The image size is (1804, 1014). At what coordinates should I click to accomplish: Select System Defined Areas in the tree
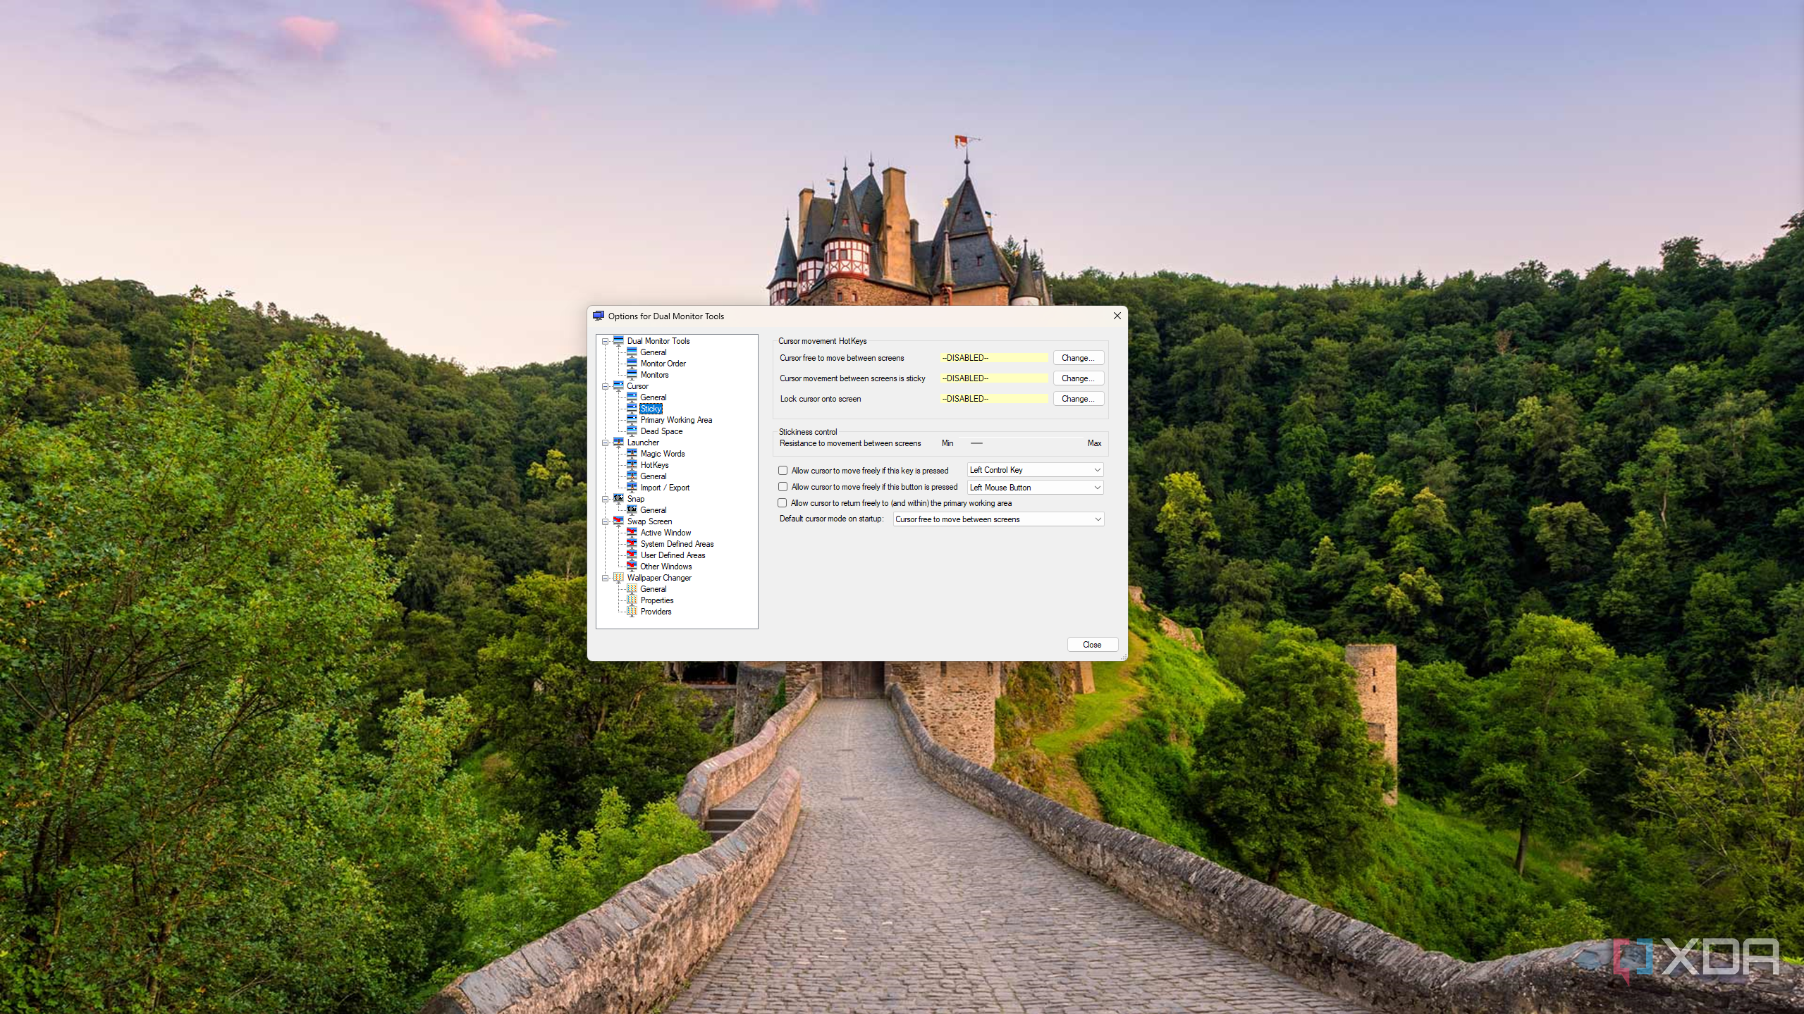pos(677,544)
